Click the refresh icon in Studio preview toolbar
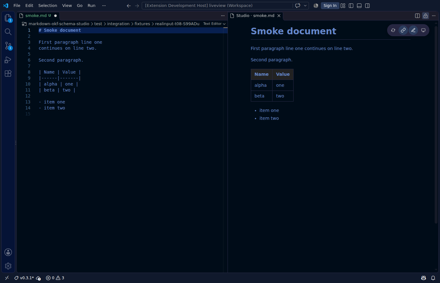Screen dimensions: 440x283 393,30
